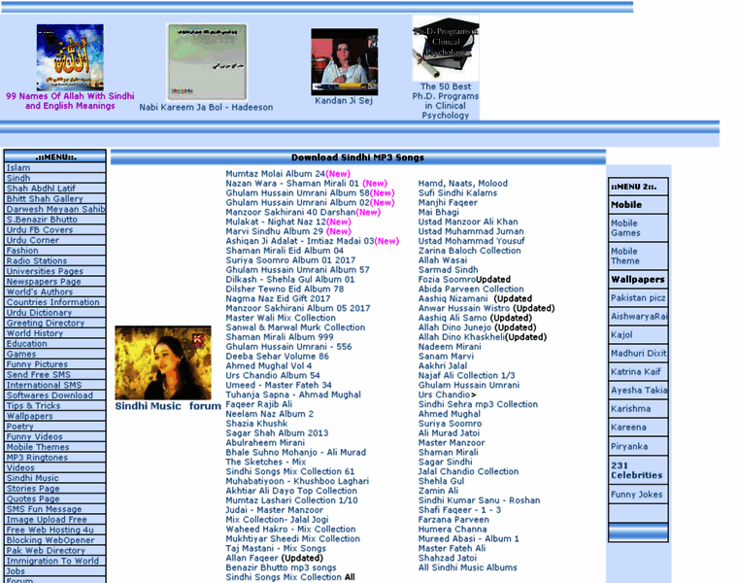This screenshot has width=738, height=583.
Task: Open the Sindhi Music singer picture
Action: 163,362
